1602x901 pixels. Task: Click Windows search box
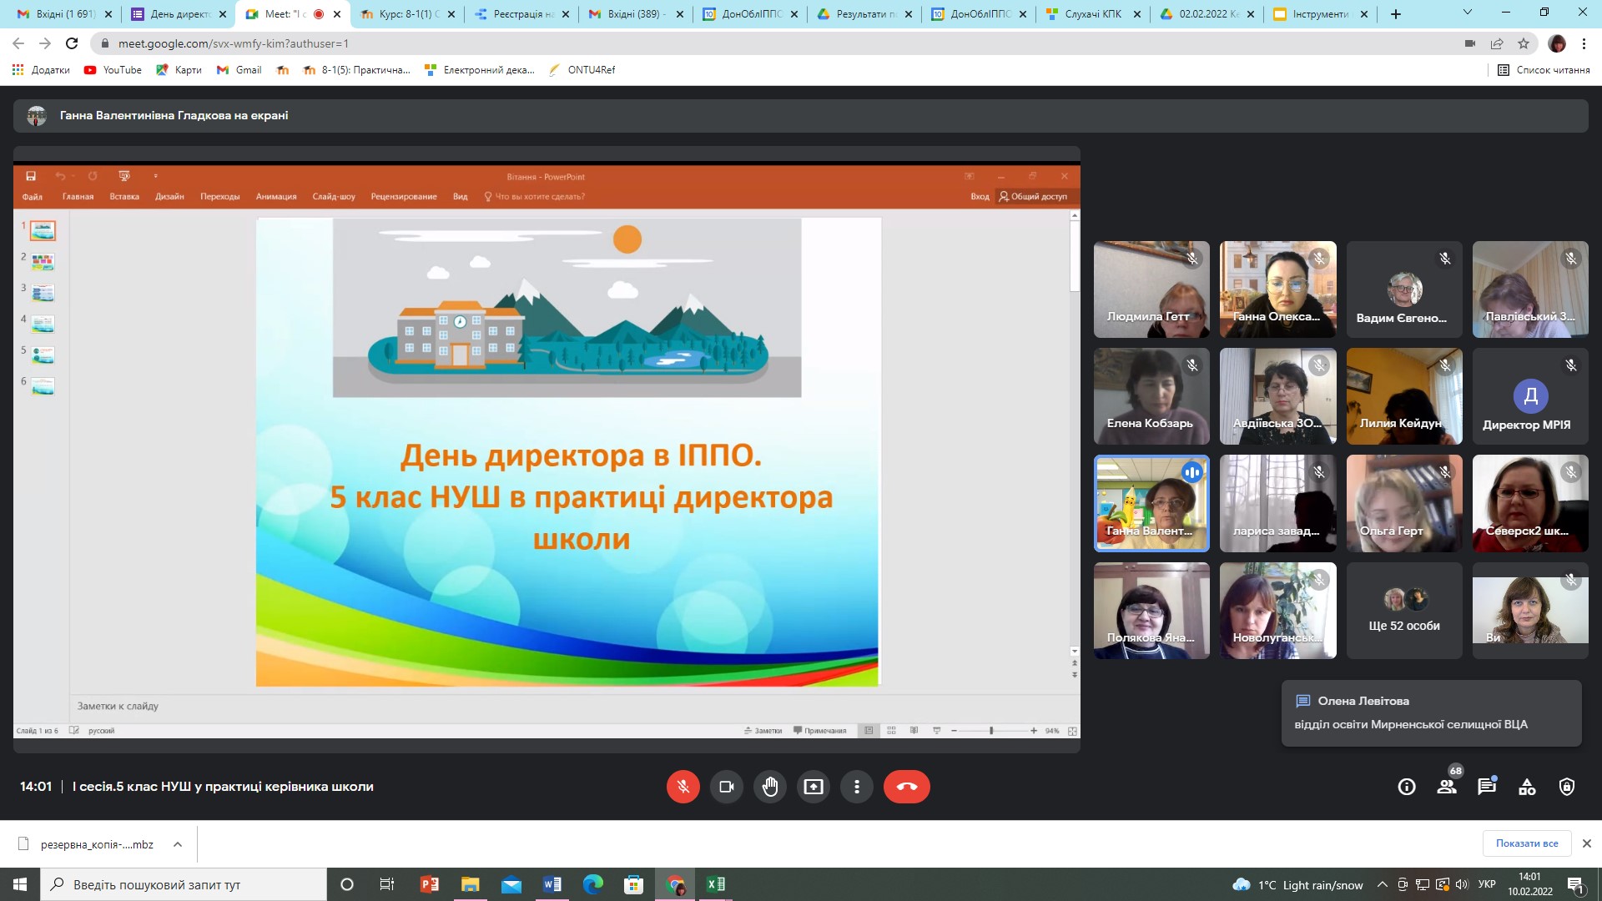184,884
